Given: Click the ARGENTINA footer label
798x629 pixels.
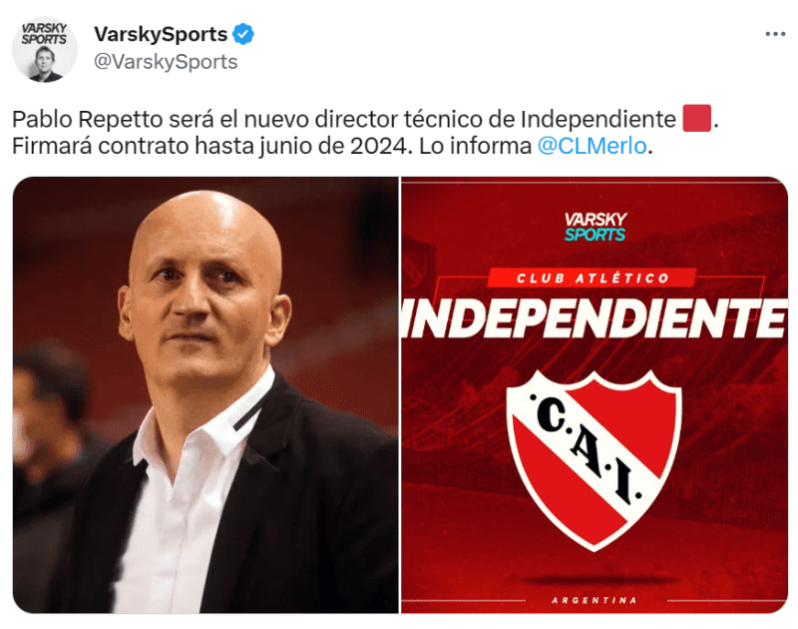Looking at the screenshot, I should click(x=595, y=600).
